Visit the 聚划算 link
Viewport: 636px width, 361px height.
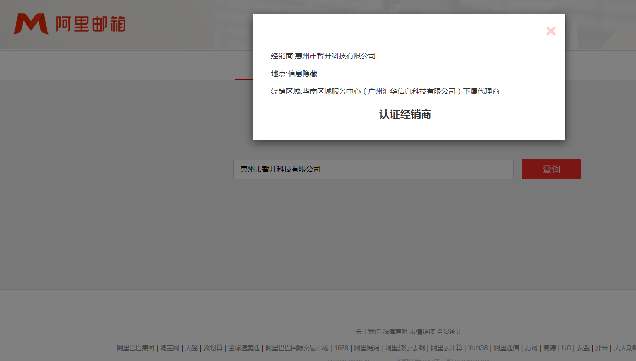point(213,348)
